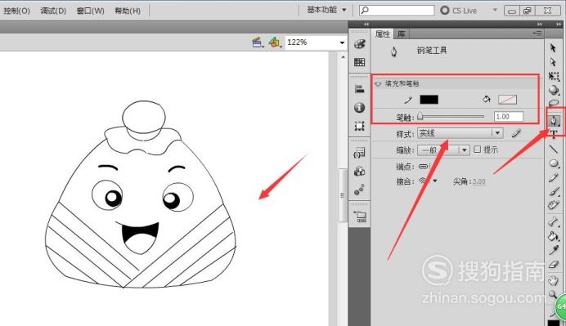The width and height of the screenshot is (566, 326).
Task: Click the 笔触 stroke value field
Action: click(508, 117)
